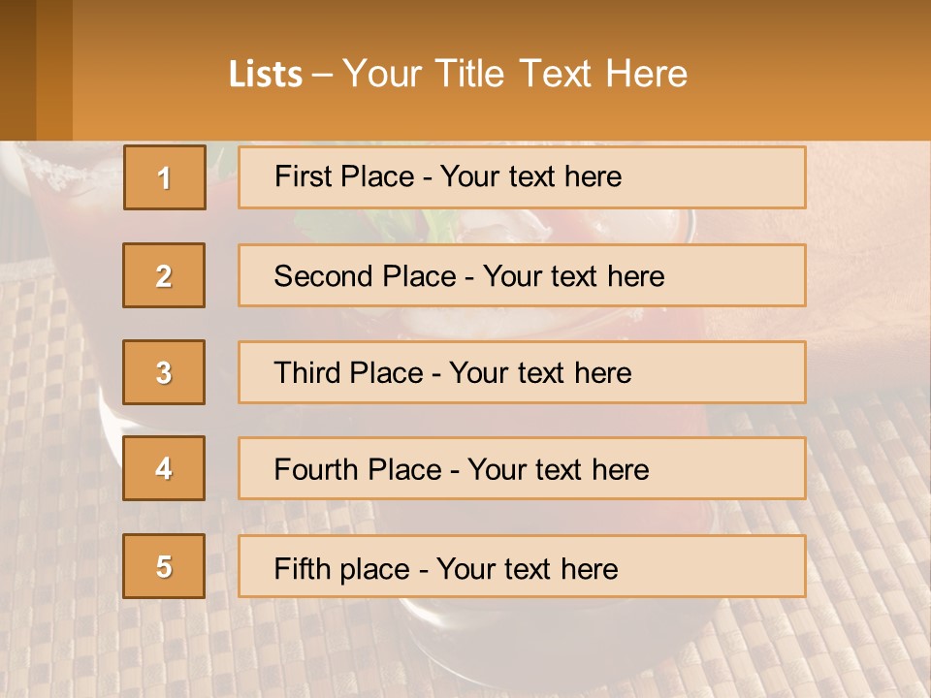Click the 'Your Title Text Here' title
The width and height of the screenshot is (931, 698).
tap(515, 74)
